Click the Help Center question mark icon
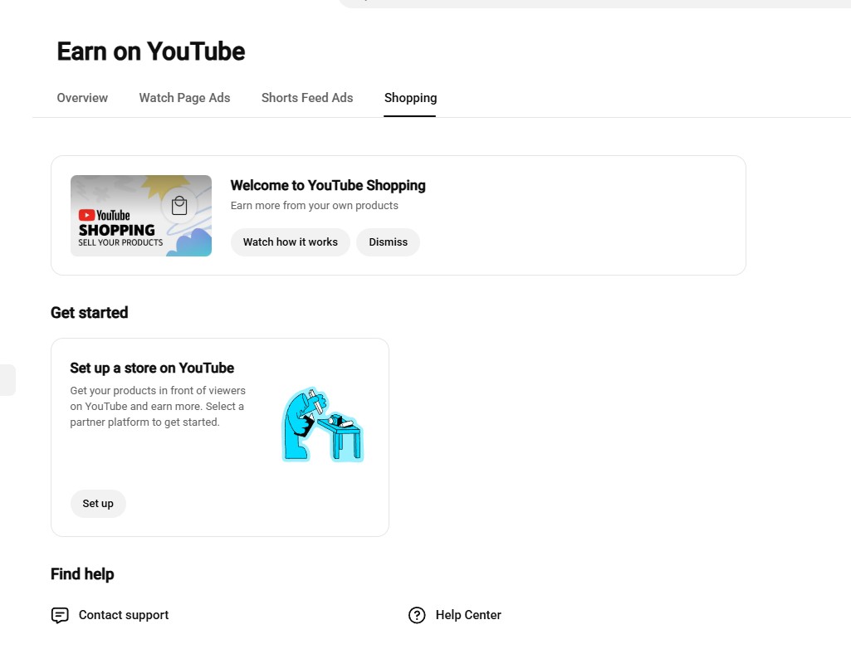 point(417,615)
